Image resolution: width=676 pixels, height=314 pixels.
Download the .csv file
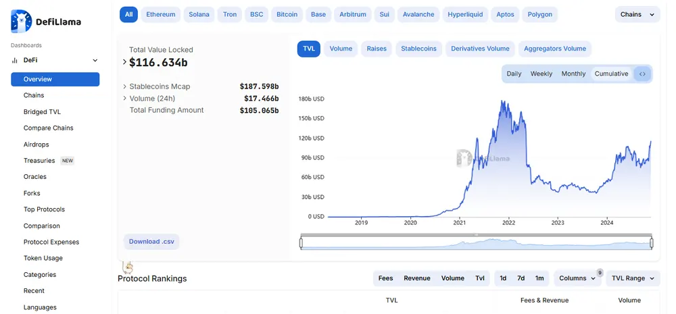tap(151, 242)
